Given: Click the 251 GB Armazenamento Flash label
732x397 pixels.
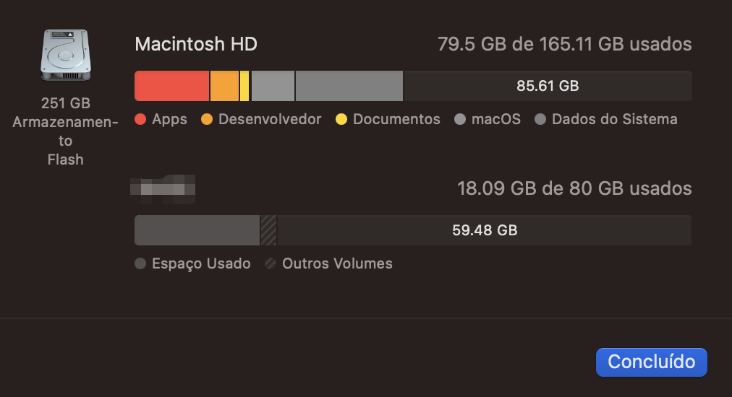Looking at the screenshot, I should click(65, 131).
